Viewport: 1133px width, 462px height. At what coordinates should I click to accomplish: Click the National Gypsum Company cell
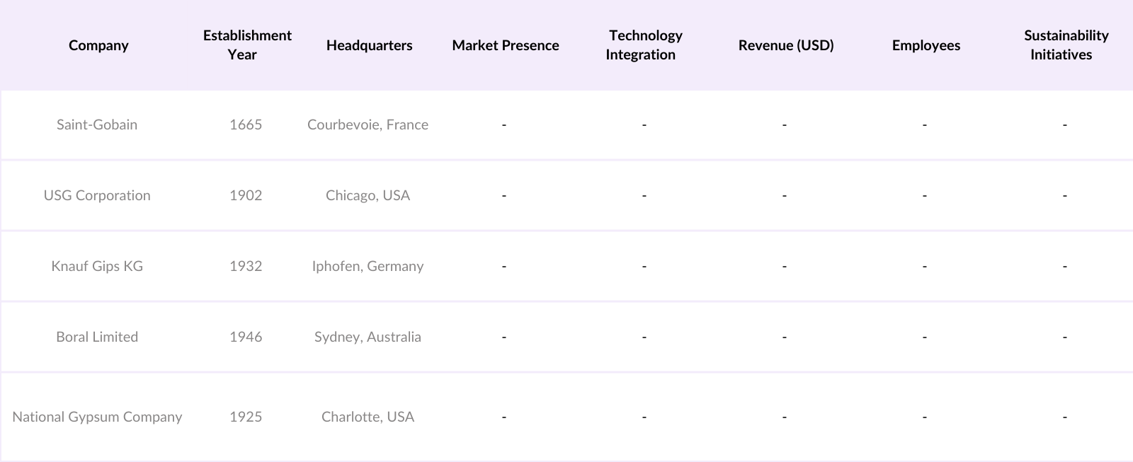point(97,417)
